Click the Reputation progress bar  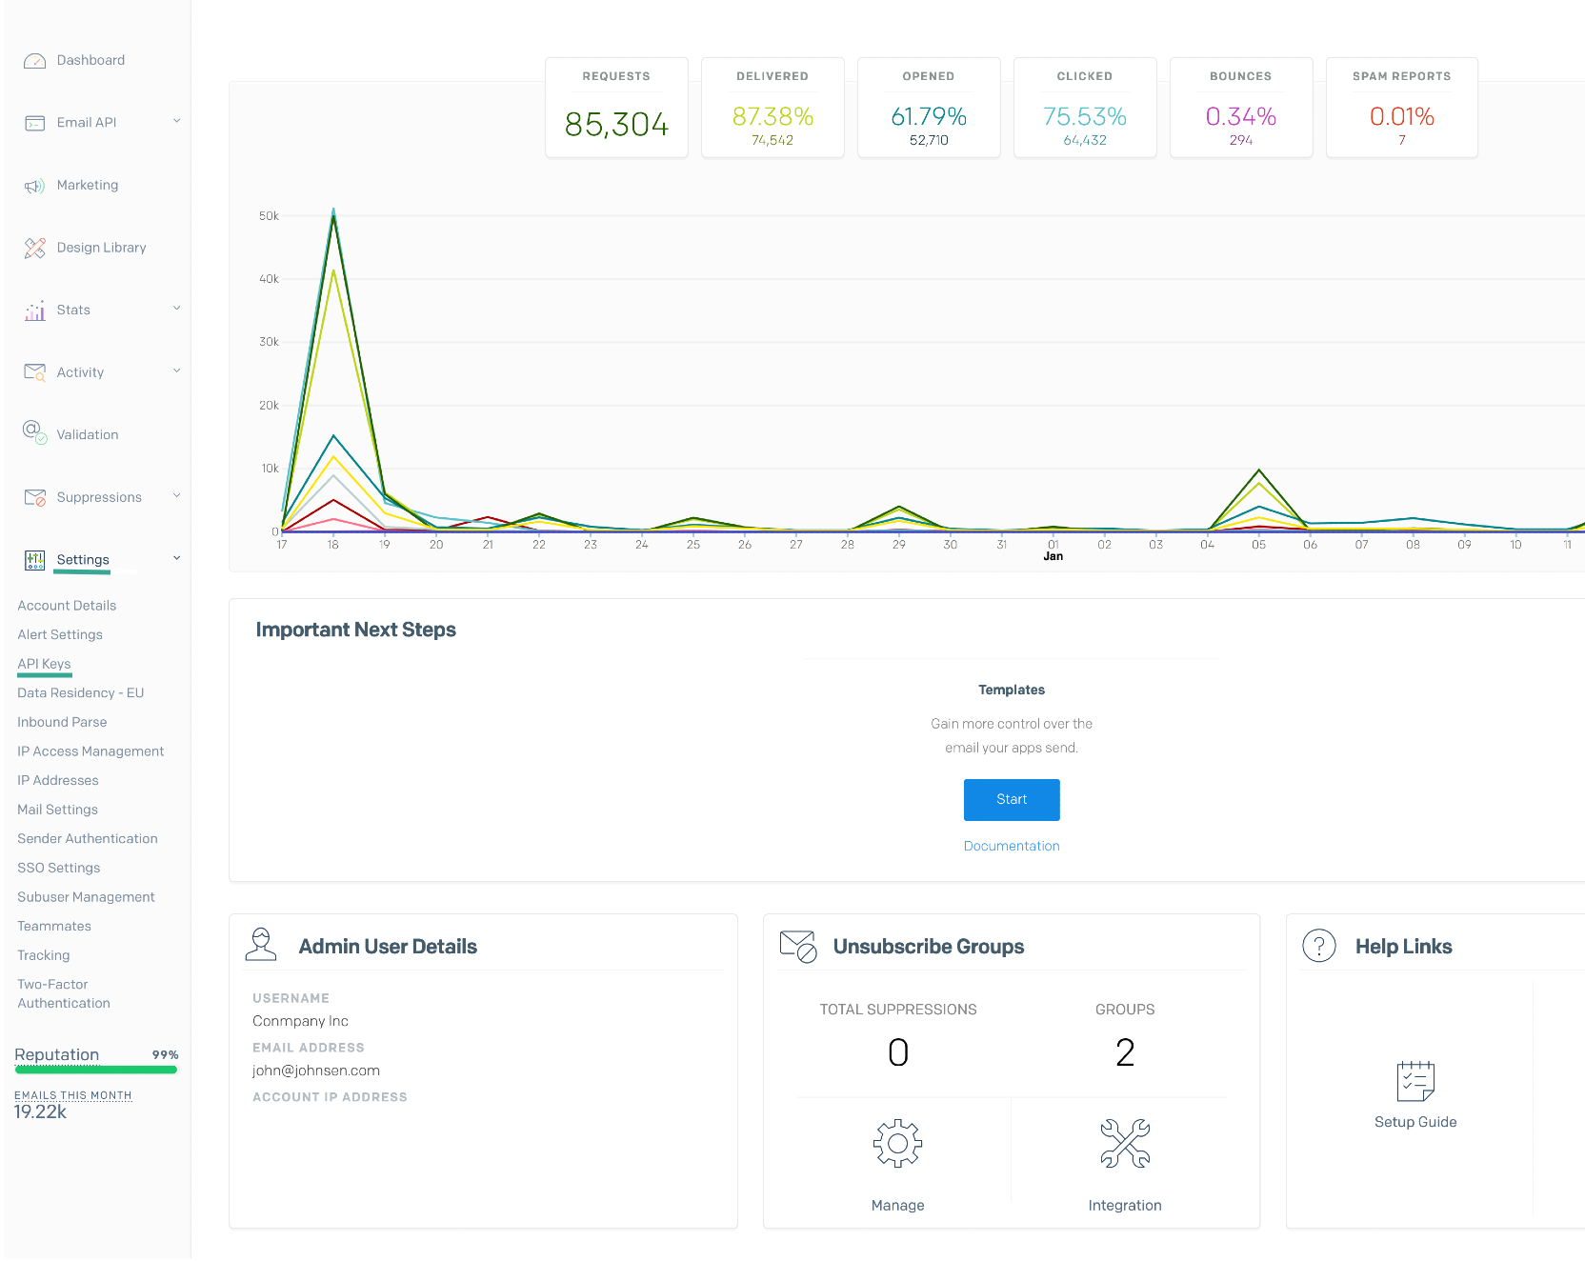tap(96, 1070)
